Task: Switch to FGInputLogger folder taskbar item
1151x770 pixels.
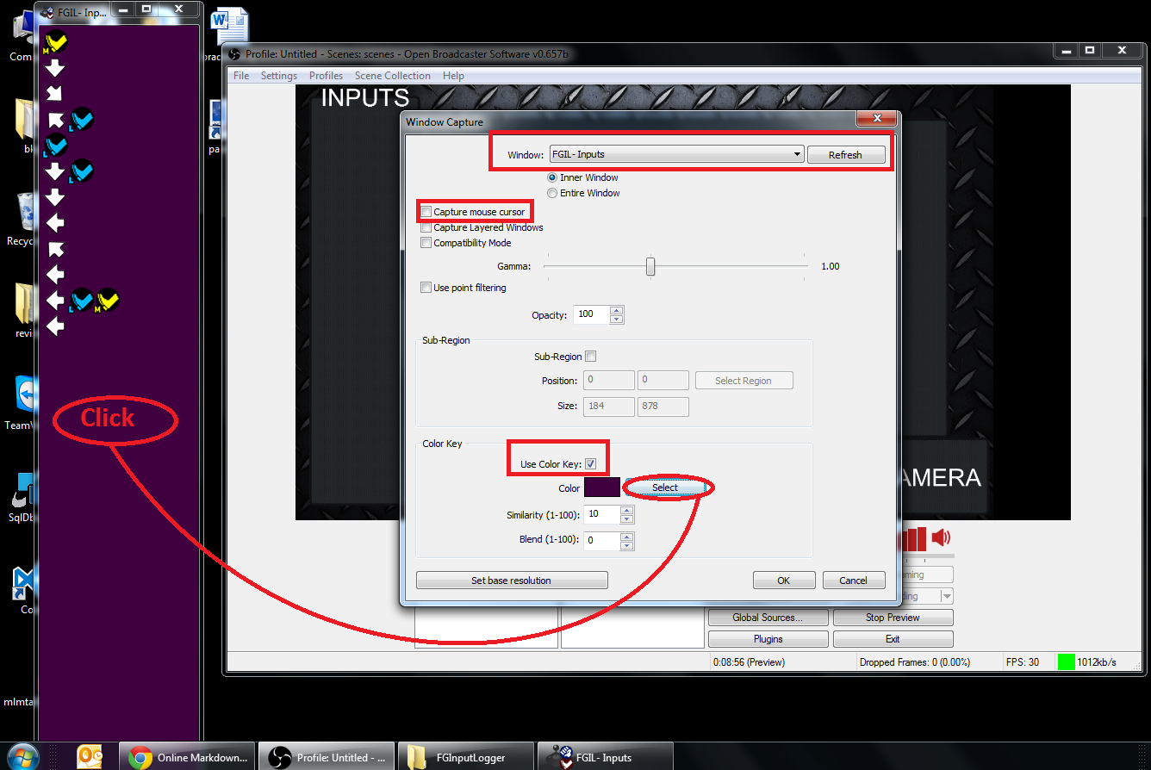Action: click(466, 758)
